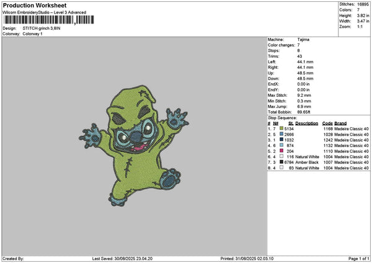Click the Stops value 8
Screen dimensions: 372x263
pyautogui.click(x=298, y=51)
